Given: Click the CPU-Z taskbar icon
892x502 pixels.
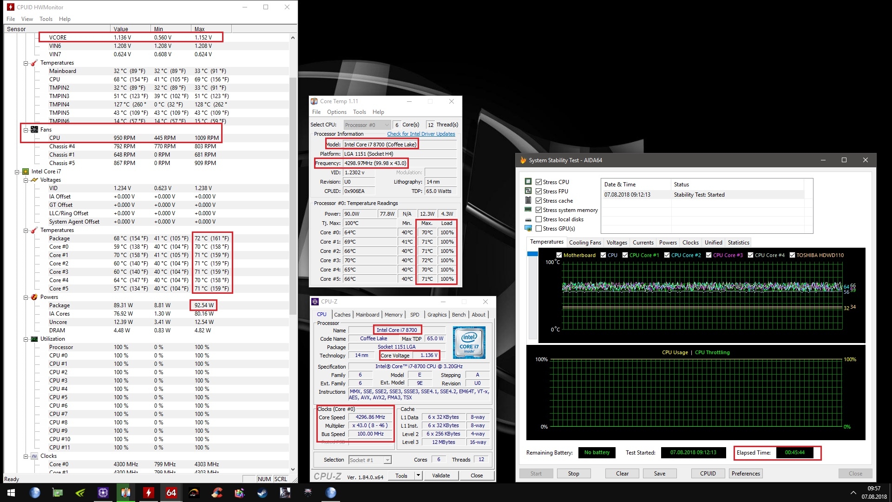Looking at the screenshot, I should tap(103, 493).
